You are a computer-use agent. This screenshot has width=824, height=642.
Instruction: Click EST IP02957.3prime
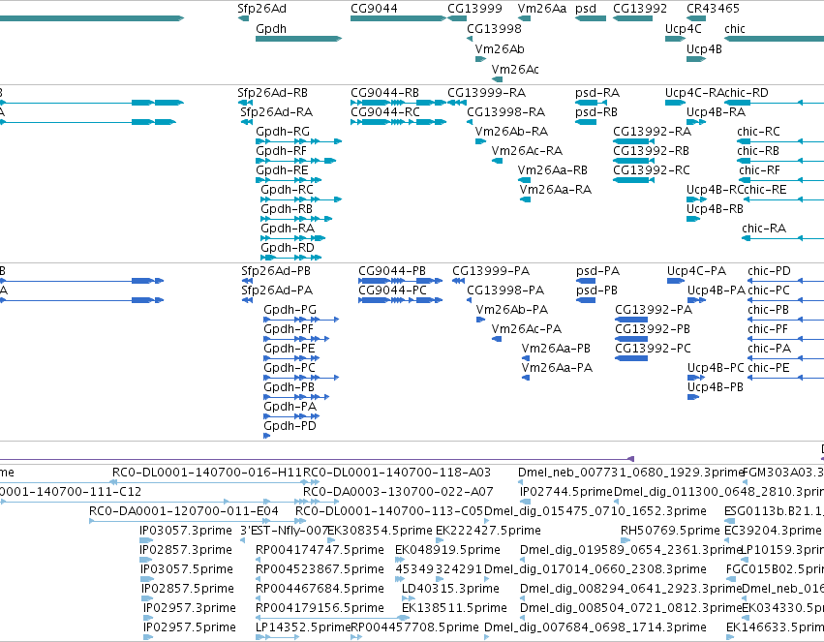pyautogui.click(x=189, y=608)
